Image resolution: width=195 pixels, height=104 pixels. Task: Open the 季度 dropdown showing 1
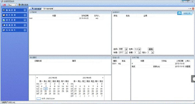click(x=138, y=53)
